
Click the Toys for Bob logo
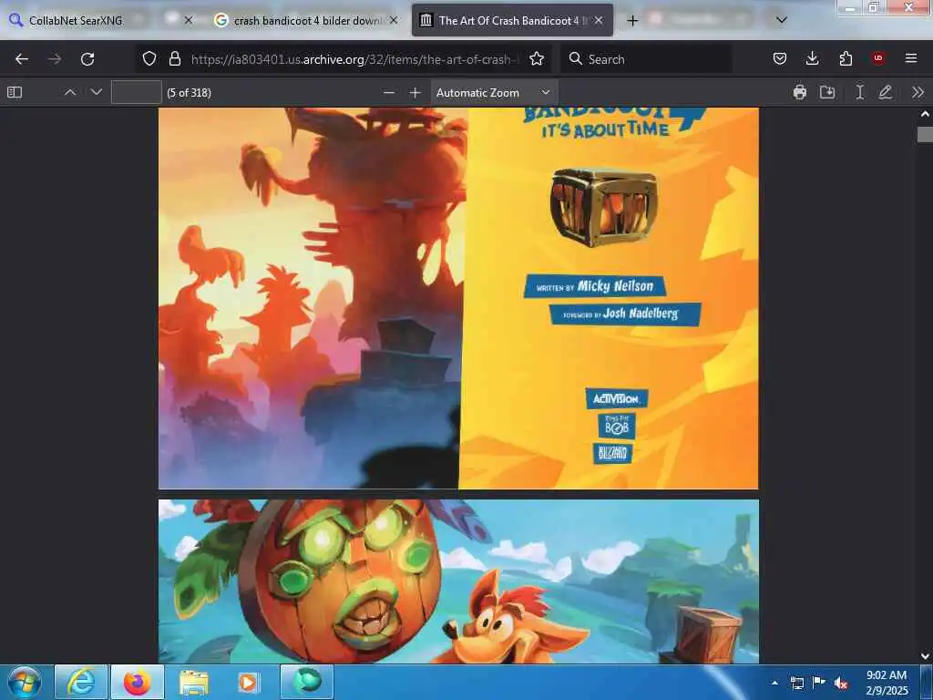tap(617, 426)
